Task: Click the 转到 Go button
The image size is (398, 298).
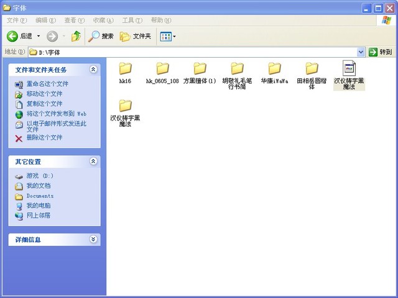Action: click(x=381, y=52)
